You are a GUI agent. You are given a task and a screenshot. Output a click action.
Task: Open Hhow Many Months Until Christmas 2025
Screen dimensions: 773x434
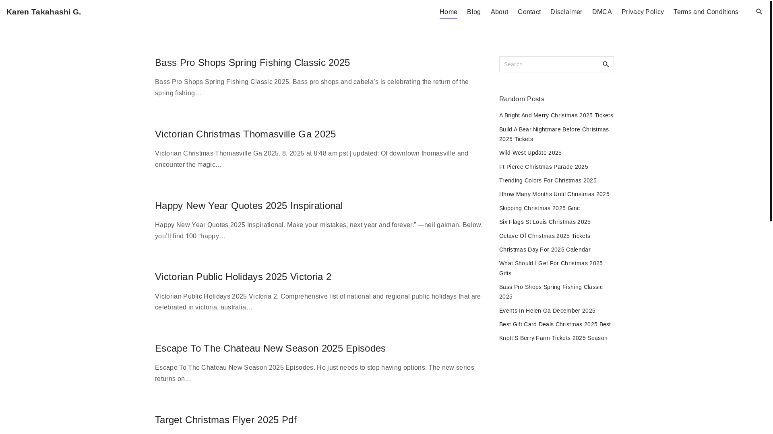554,194
